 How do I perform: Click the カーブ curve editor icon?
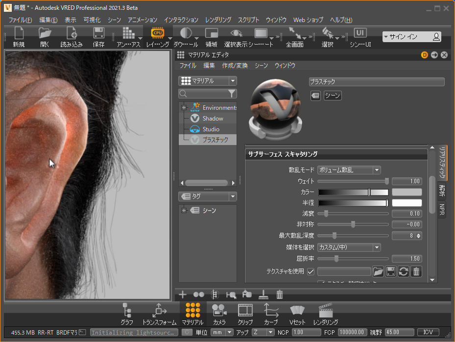(271, 314)
